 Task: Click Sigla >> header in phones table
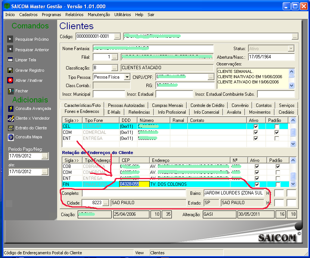coord(72,120)
